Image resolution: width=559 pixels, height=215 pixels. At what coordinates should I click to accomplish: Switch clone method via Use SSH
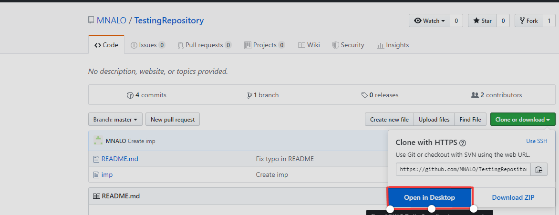(x=536, y=141)
